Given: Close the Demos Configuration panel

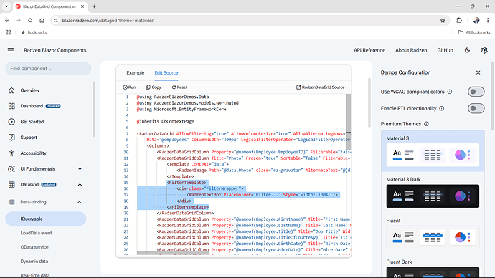Looking at the screenshot, I should pyautogui.click(x=478, y=72).
